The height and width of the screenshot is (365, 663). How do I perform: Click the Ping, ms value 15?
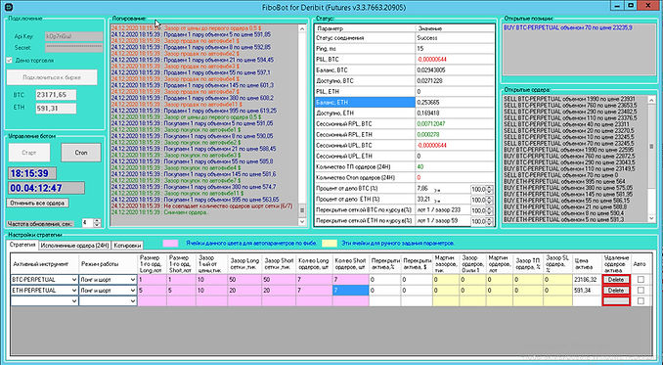(x=420, y=49)
